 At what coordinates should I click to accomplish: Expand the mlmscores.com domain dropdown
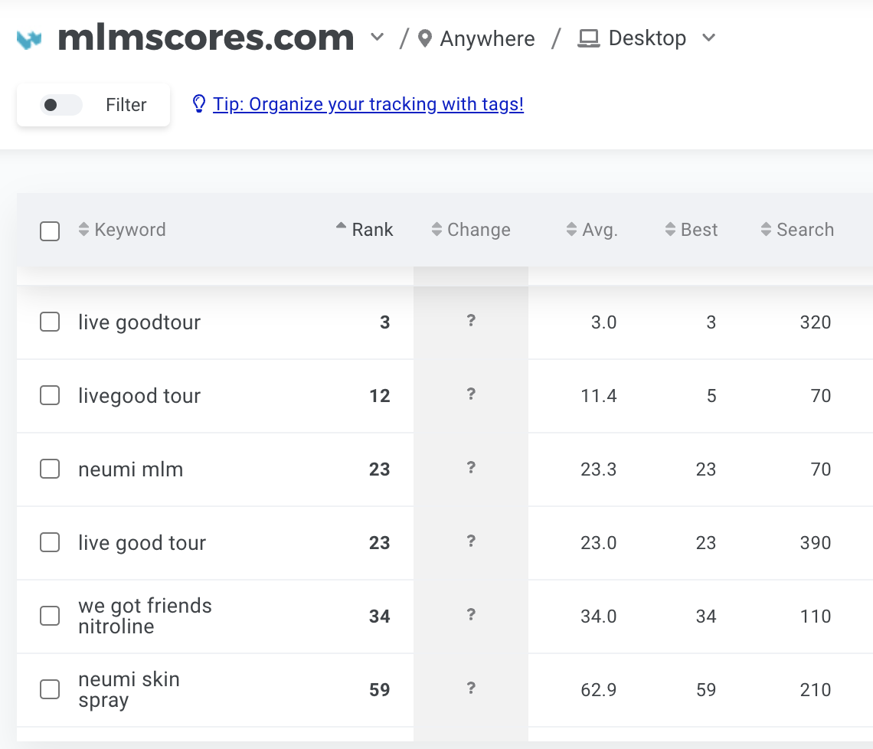(x=377, y=38)
